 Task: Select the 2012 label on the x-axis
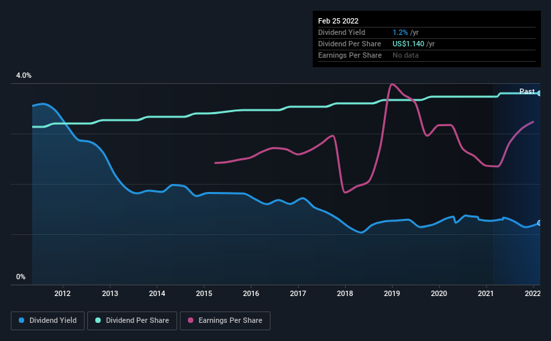63,293
